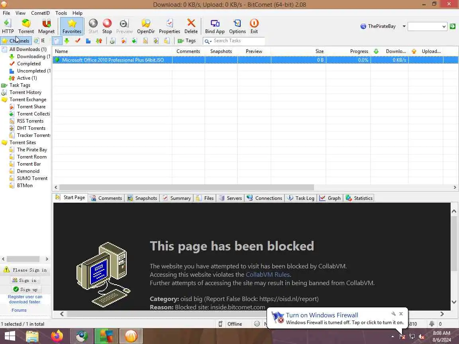This screenshot has width=459, height=344.
Task: Switch to the Connections detail tab
Action: pos(265,198)
